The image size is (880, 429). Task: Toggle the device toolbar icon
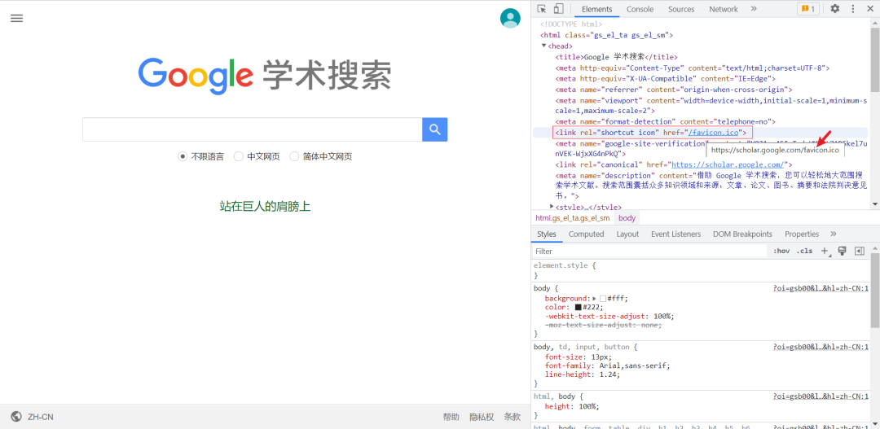pos(558,9)
